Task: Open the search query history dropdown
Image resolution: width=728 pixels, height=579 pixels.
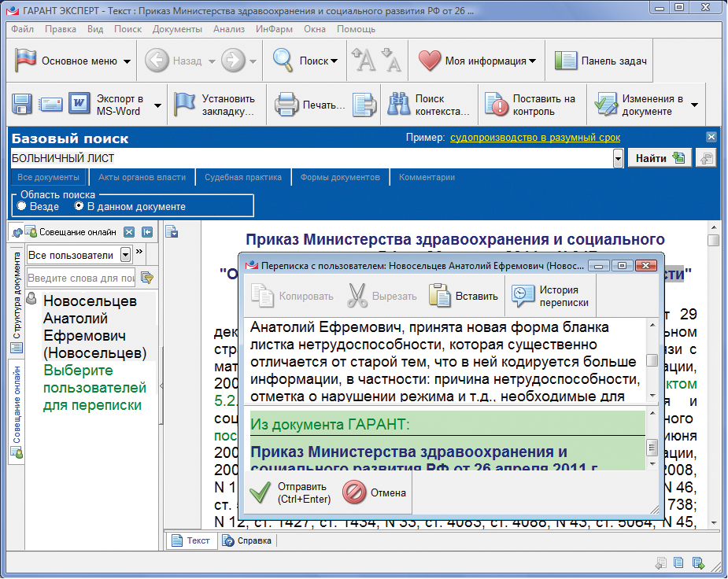Action: tap(618, 159)
